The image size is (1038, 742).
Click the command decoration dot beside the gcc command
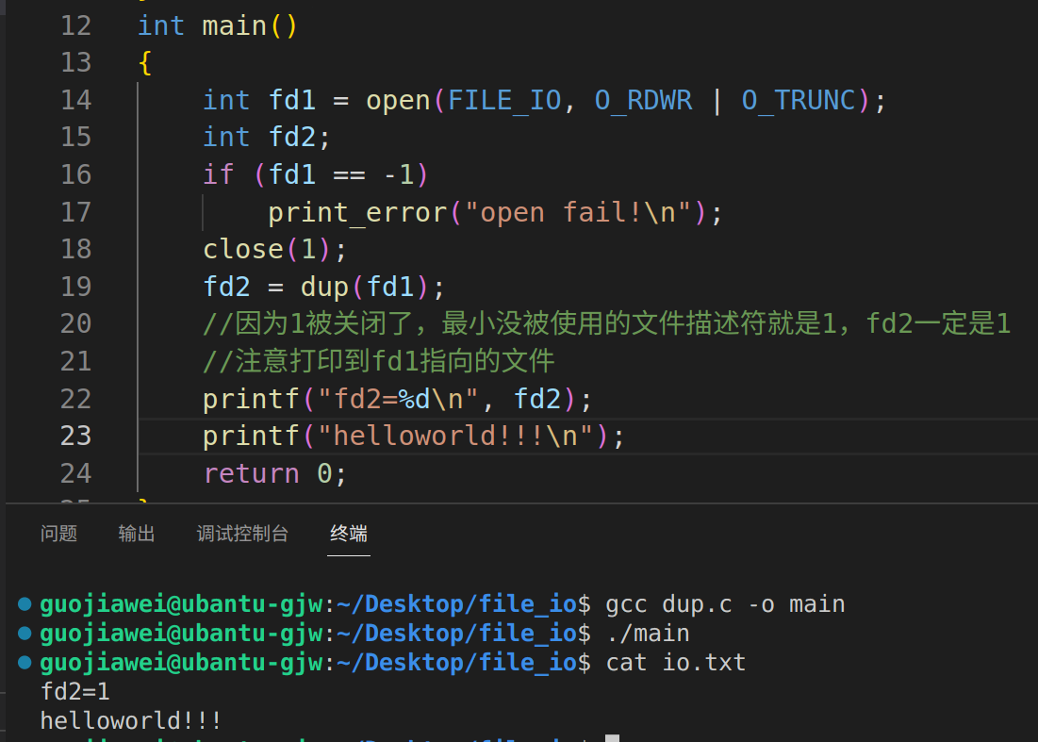pos(23,603)
